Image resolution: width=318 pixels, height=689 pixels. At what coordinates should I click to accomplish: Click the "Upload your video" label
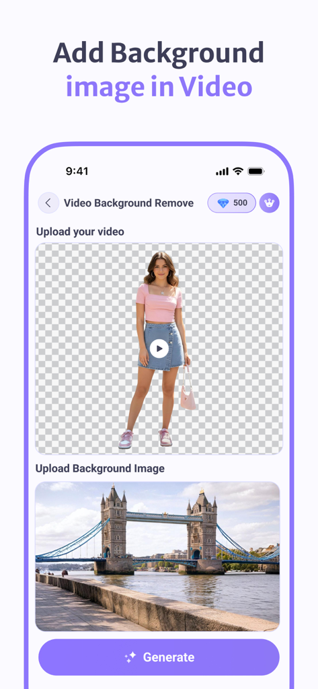[x=80, y=231]
